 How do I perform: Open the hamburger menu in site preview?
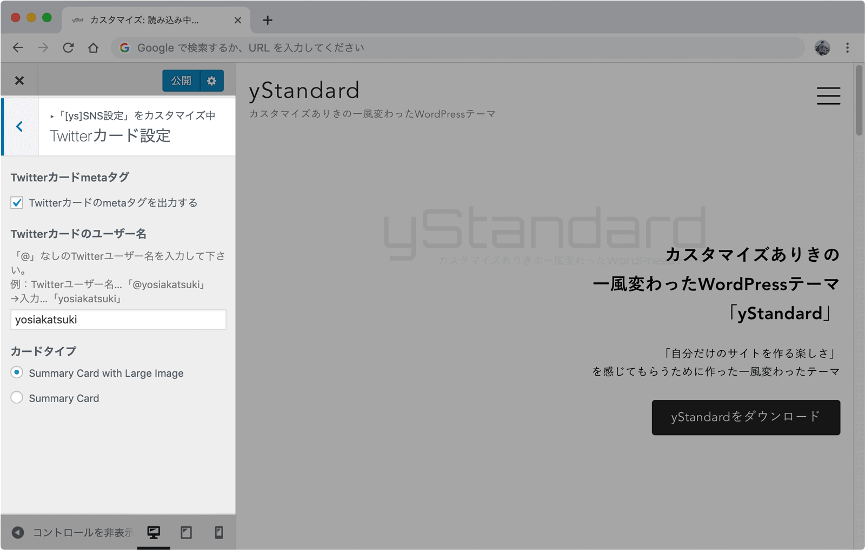point(828,96)
